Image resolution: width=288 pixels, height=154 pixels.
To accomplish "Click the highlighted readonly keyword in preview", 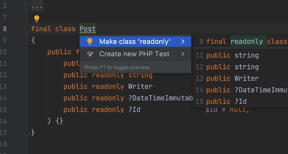I will tap(247, 42).
